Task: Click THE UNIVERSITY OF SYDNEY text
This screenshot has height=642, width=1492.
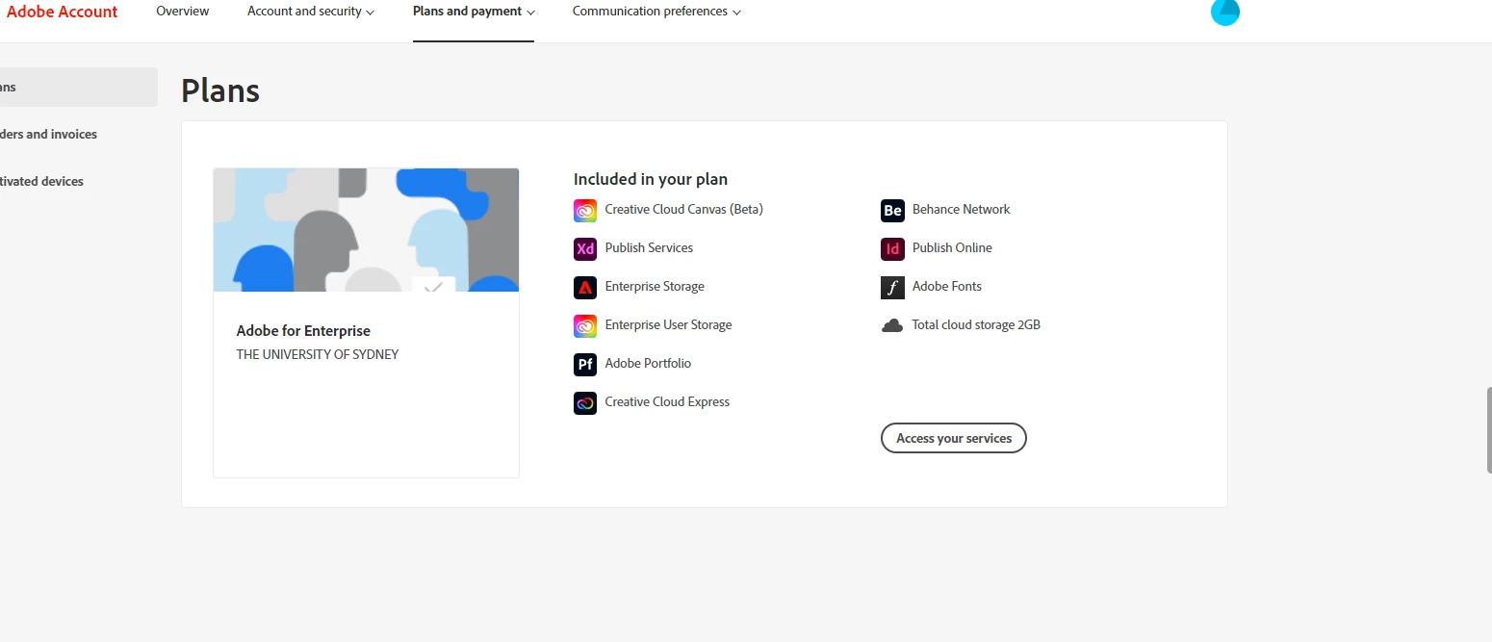Action: tap(318, 354)
